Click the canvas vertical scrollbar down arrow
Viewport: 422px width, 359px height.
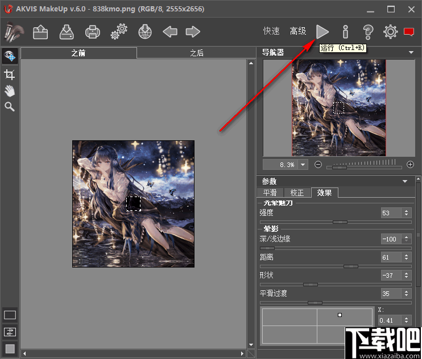coord(251,345)
